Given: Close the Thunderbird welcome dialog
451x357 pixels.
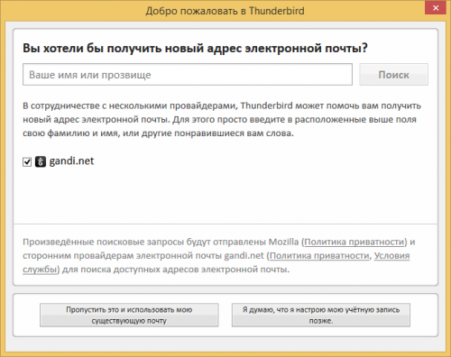Looking at the screenshot, I should click(436, 8).
